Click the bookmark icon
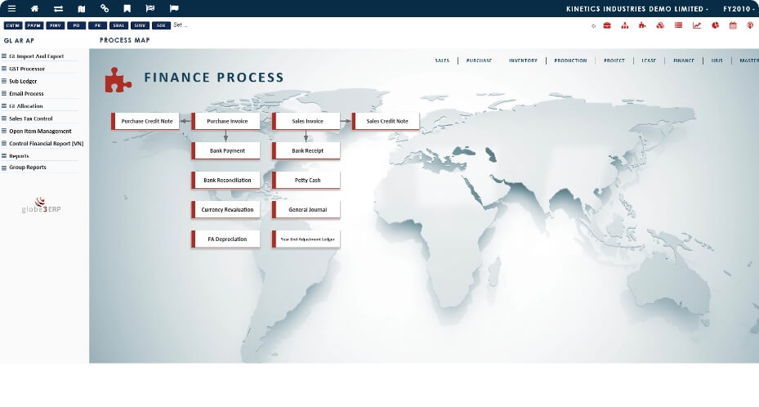This screenshot has width=759, height=407. (x=127, y=8)
